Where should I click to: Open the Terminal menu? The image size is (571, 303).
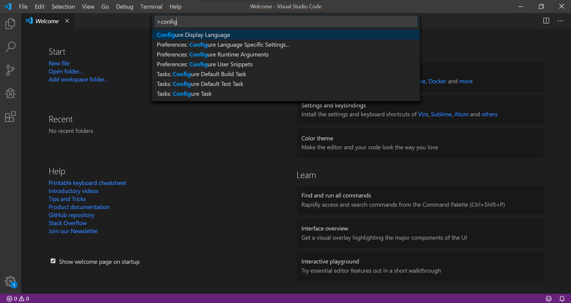[151, 6]
